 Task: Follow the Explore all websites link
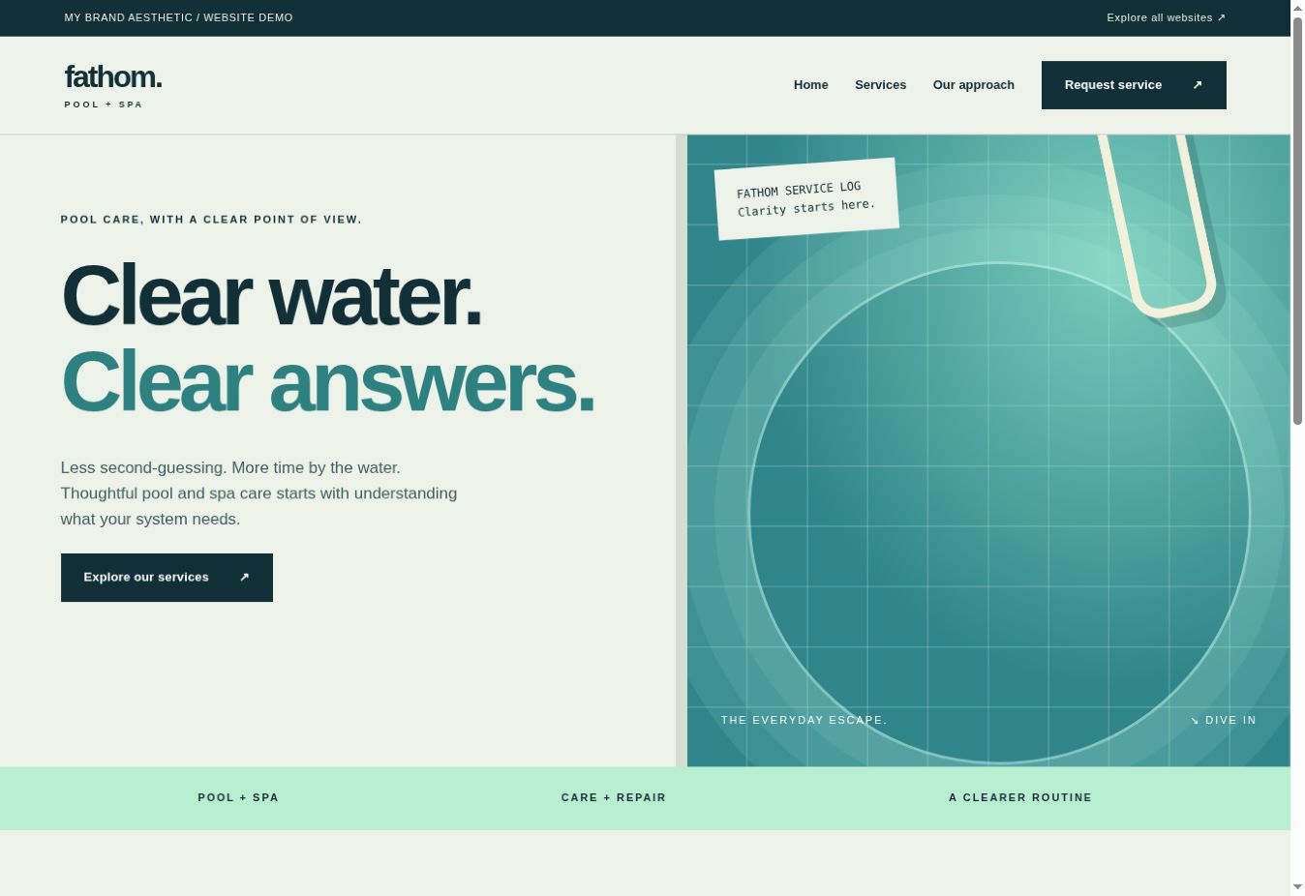point(1166,17)
